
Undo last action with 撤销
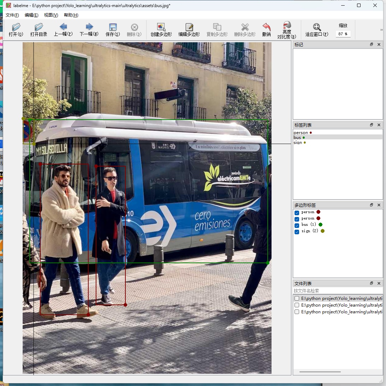click(267, 30)
